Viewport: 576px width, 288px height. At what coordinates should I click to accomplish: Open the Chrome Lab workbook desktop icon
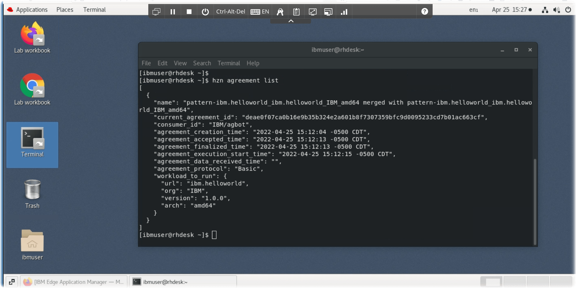(x=32, y=89)
